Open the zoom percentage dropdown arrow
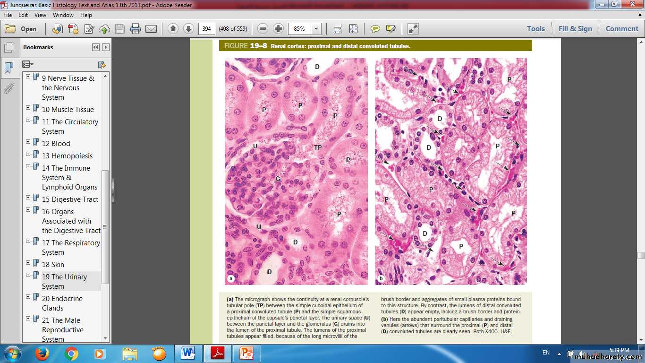The height and width of the screenshot is (363, 645). pos(316,29)
